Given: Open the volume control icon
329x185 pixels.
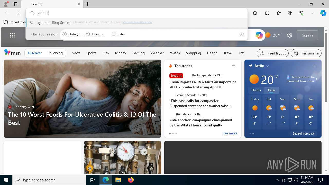Looking at the screenshot, I should coord(296,180).
